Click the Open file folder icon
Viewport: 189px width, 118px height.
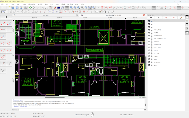pos(13,8)
